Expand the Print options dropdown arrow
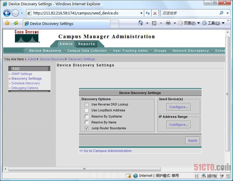 [175, 23]
